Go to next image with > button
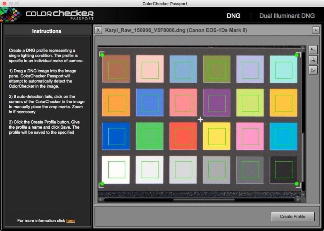 coord(316,30)
